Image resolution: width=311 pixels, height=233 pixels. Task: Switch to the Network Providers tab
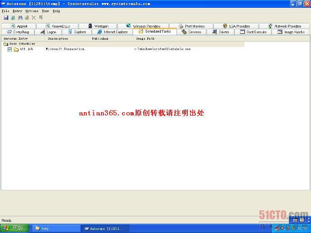click(285, 26)
